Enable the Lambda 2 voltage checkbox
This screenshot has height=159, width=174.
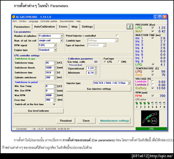pos(153,85)
